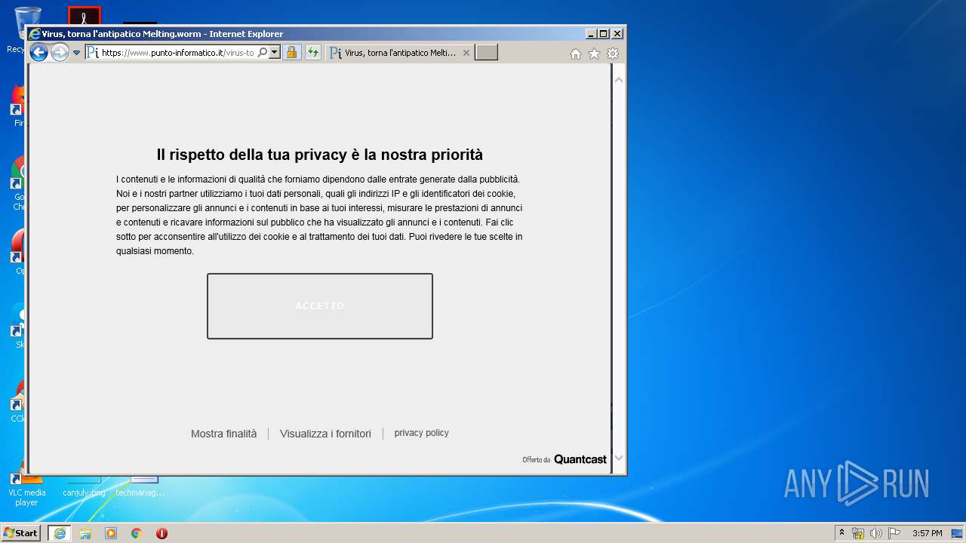Viewport: 966px width, 543px height.
Task: Click the Home icon in Internet Explorer
Action: click(575, 54)
